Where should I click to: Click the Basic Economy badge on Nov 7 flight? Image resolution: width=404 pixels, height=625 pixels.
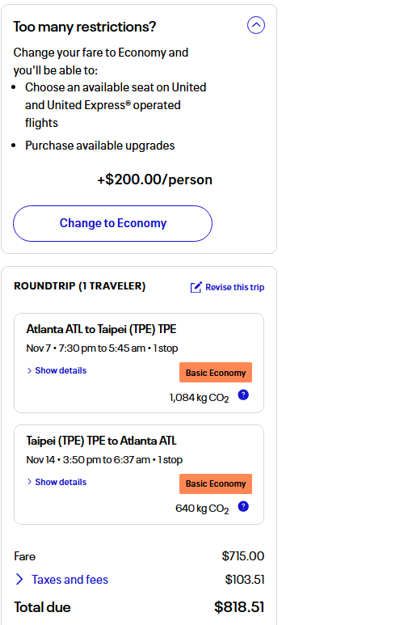(x=216, y=373)
